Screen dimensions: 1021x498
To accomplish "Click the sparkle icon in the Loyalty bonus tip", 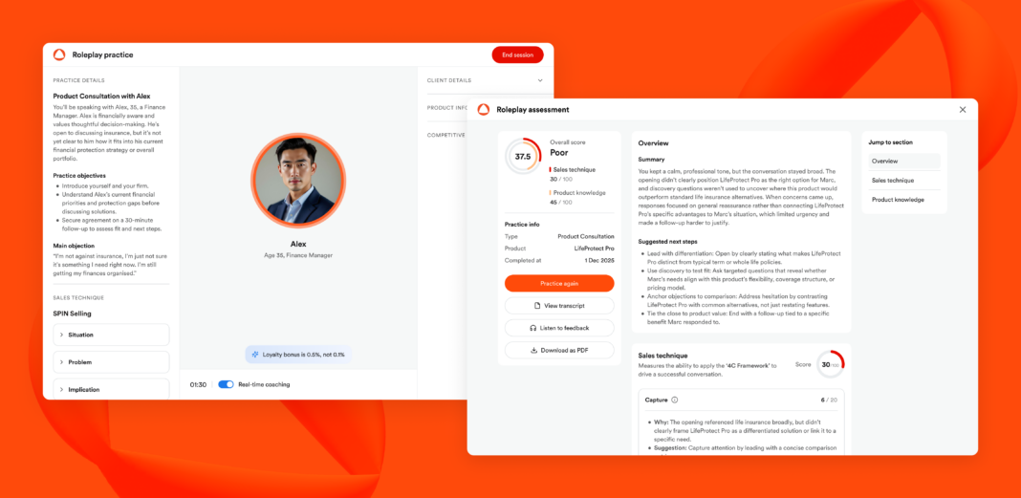I will 255,355.
